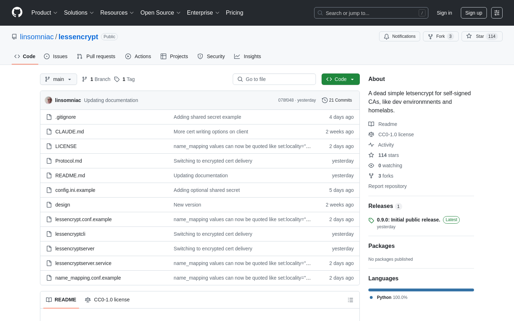Expand the Resources menu
This screenshot has width=514, height=321.
[117, 12]
